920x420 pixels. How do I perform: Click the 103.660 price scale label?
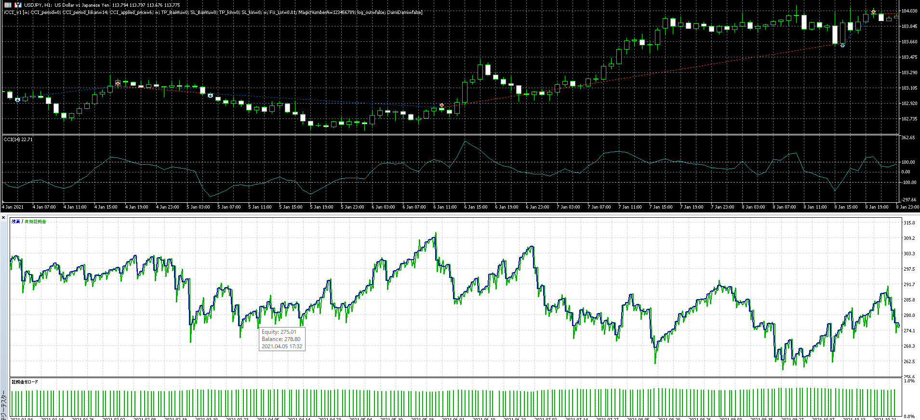point(909,41)
